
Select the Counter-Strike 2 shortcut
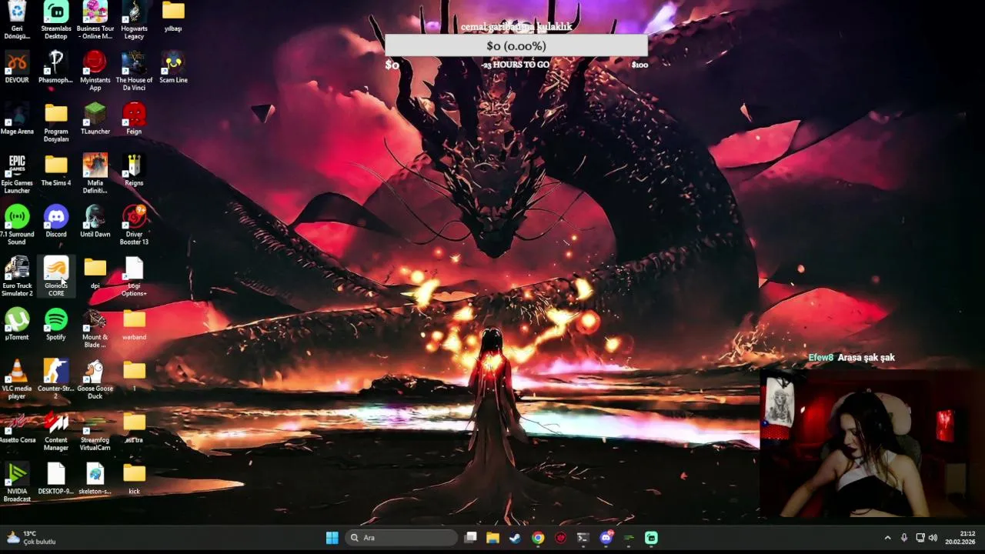56,380
